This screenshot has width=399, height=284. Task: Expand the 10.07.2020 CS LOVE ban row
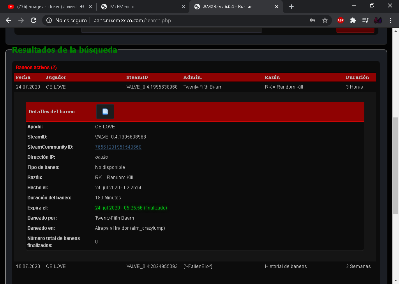click(195, 266)
